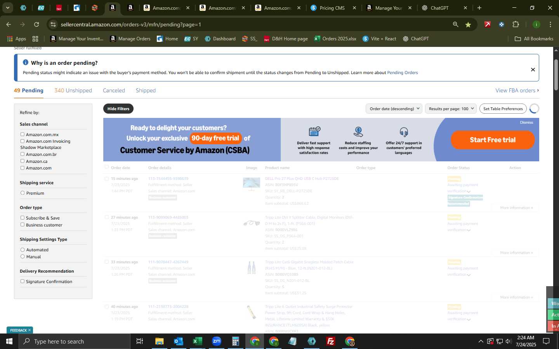Show hidden system tray icons chevron
Screen dimensions: 559x349
481,341
